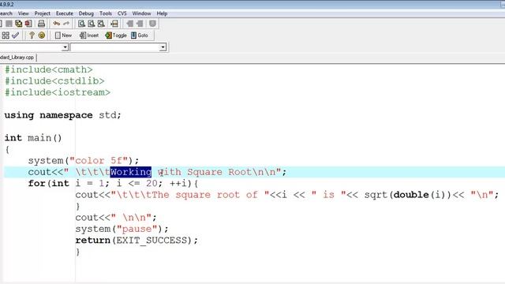
Task: Click the red Close file toolbar icon
Action: pos(28,24)
